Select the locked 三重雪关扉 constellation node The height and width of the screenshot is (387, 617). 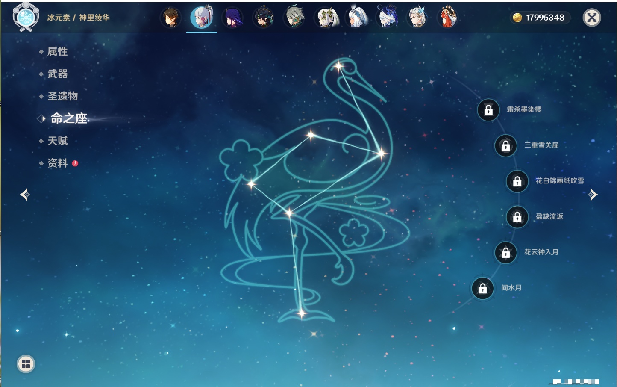tap(505, 146)
